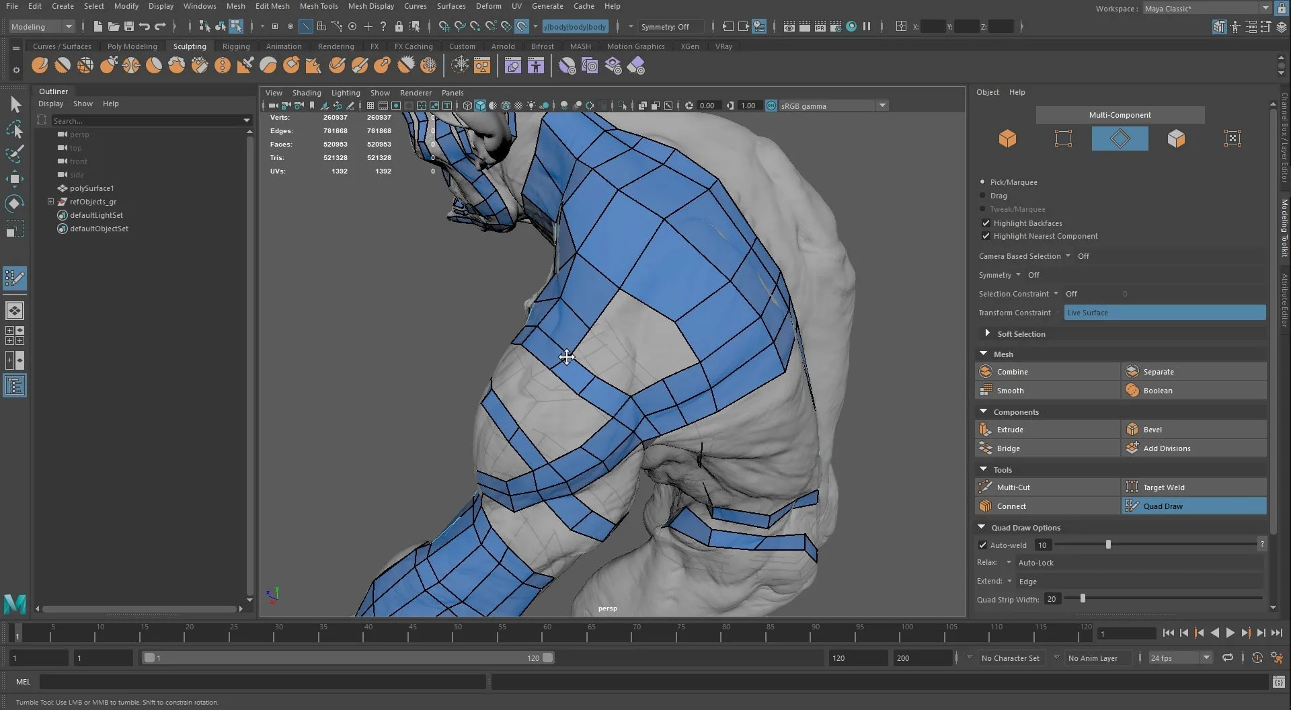Viewport: 1291px width, 710px height.
Task: Click the Bevel icon
Action: coord(1132,429)
